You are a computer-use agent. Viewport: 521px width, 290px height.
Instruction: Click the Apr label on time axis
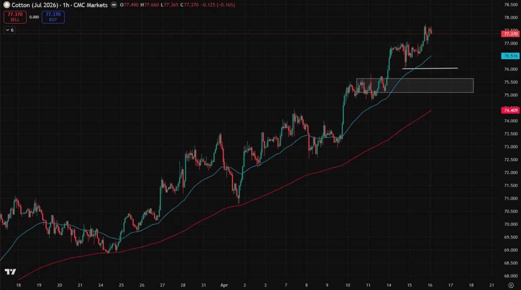click(x=224, y=285)
